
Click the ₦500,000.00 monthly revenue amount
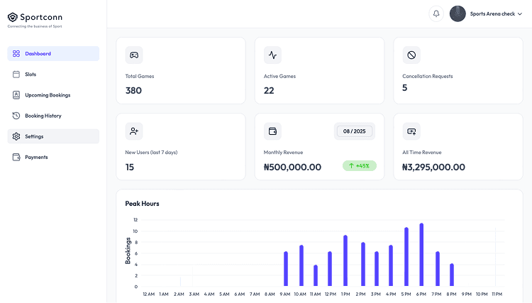pyautogui.click(x=292, y=167)
